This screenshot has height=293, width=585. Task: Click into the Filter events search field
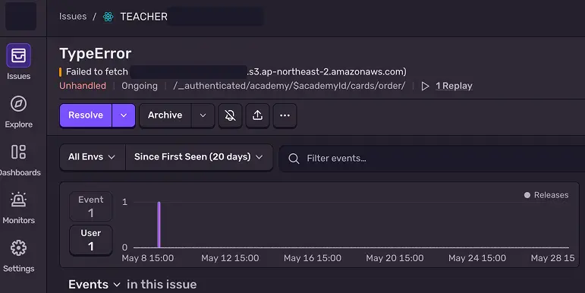point(432,158)
